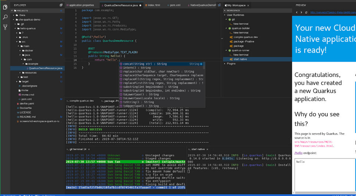Follow the /hello endpoint link
The width and height of the screenshot is (356, 196).
(298, 153)
